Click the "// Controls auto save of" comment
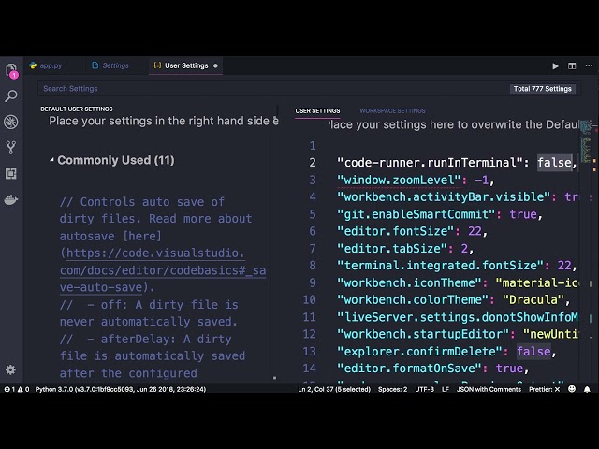The width and height of the screenshot is (599, 449). [141, 202]
